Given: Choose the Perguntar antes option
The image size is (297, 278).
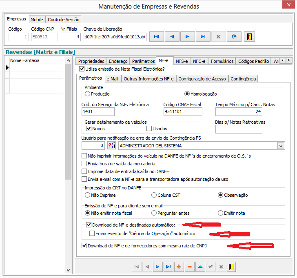Looking at the screenshot, I should coord(154,213).
